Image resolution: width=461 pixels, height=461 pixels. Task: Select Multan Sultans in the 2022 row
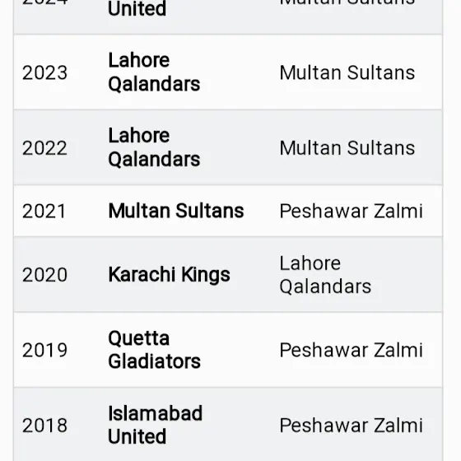pyautogui.click(x=347, y=148)
